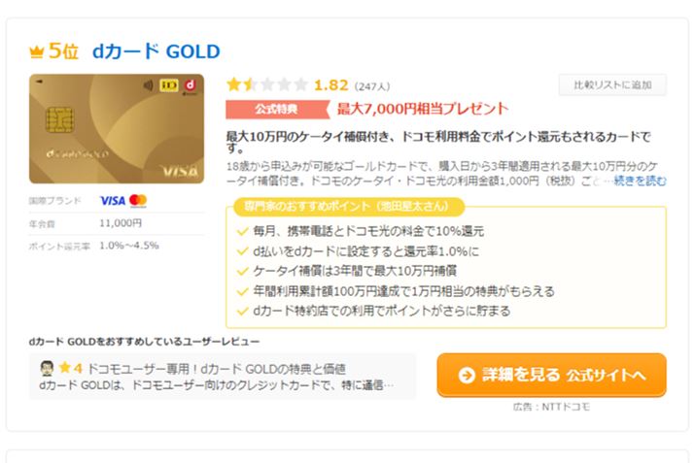The height and width of the screenshot is (463, 695).
Task: Click the arrow icon in orange button
Action: pos(467,376)
